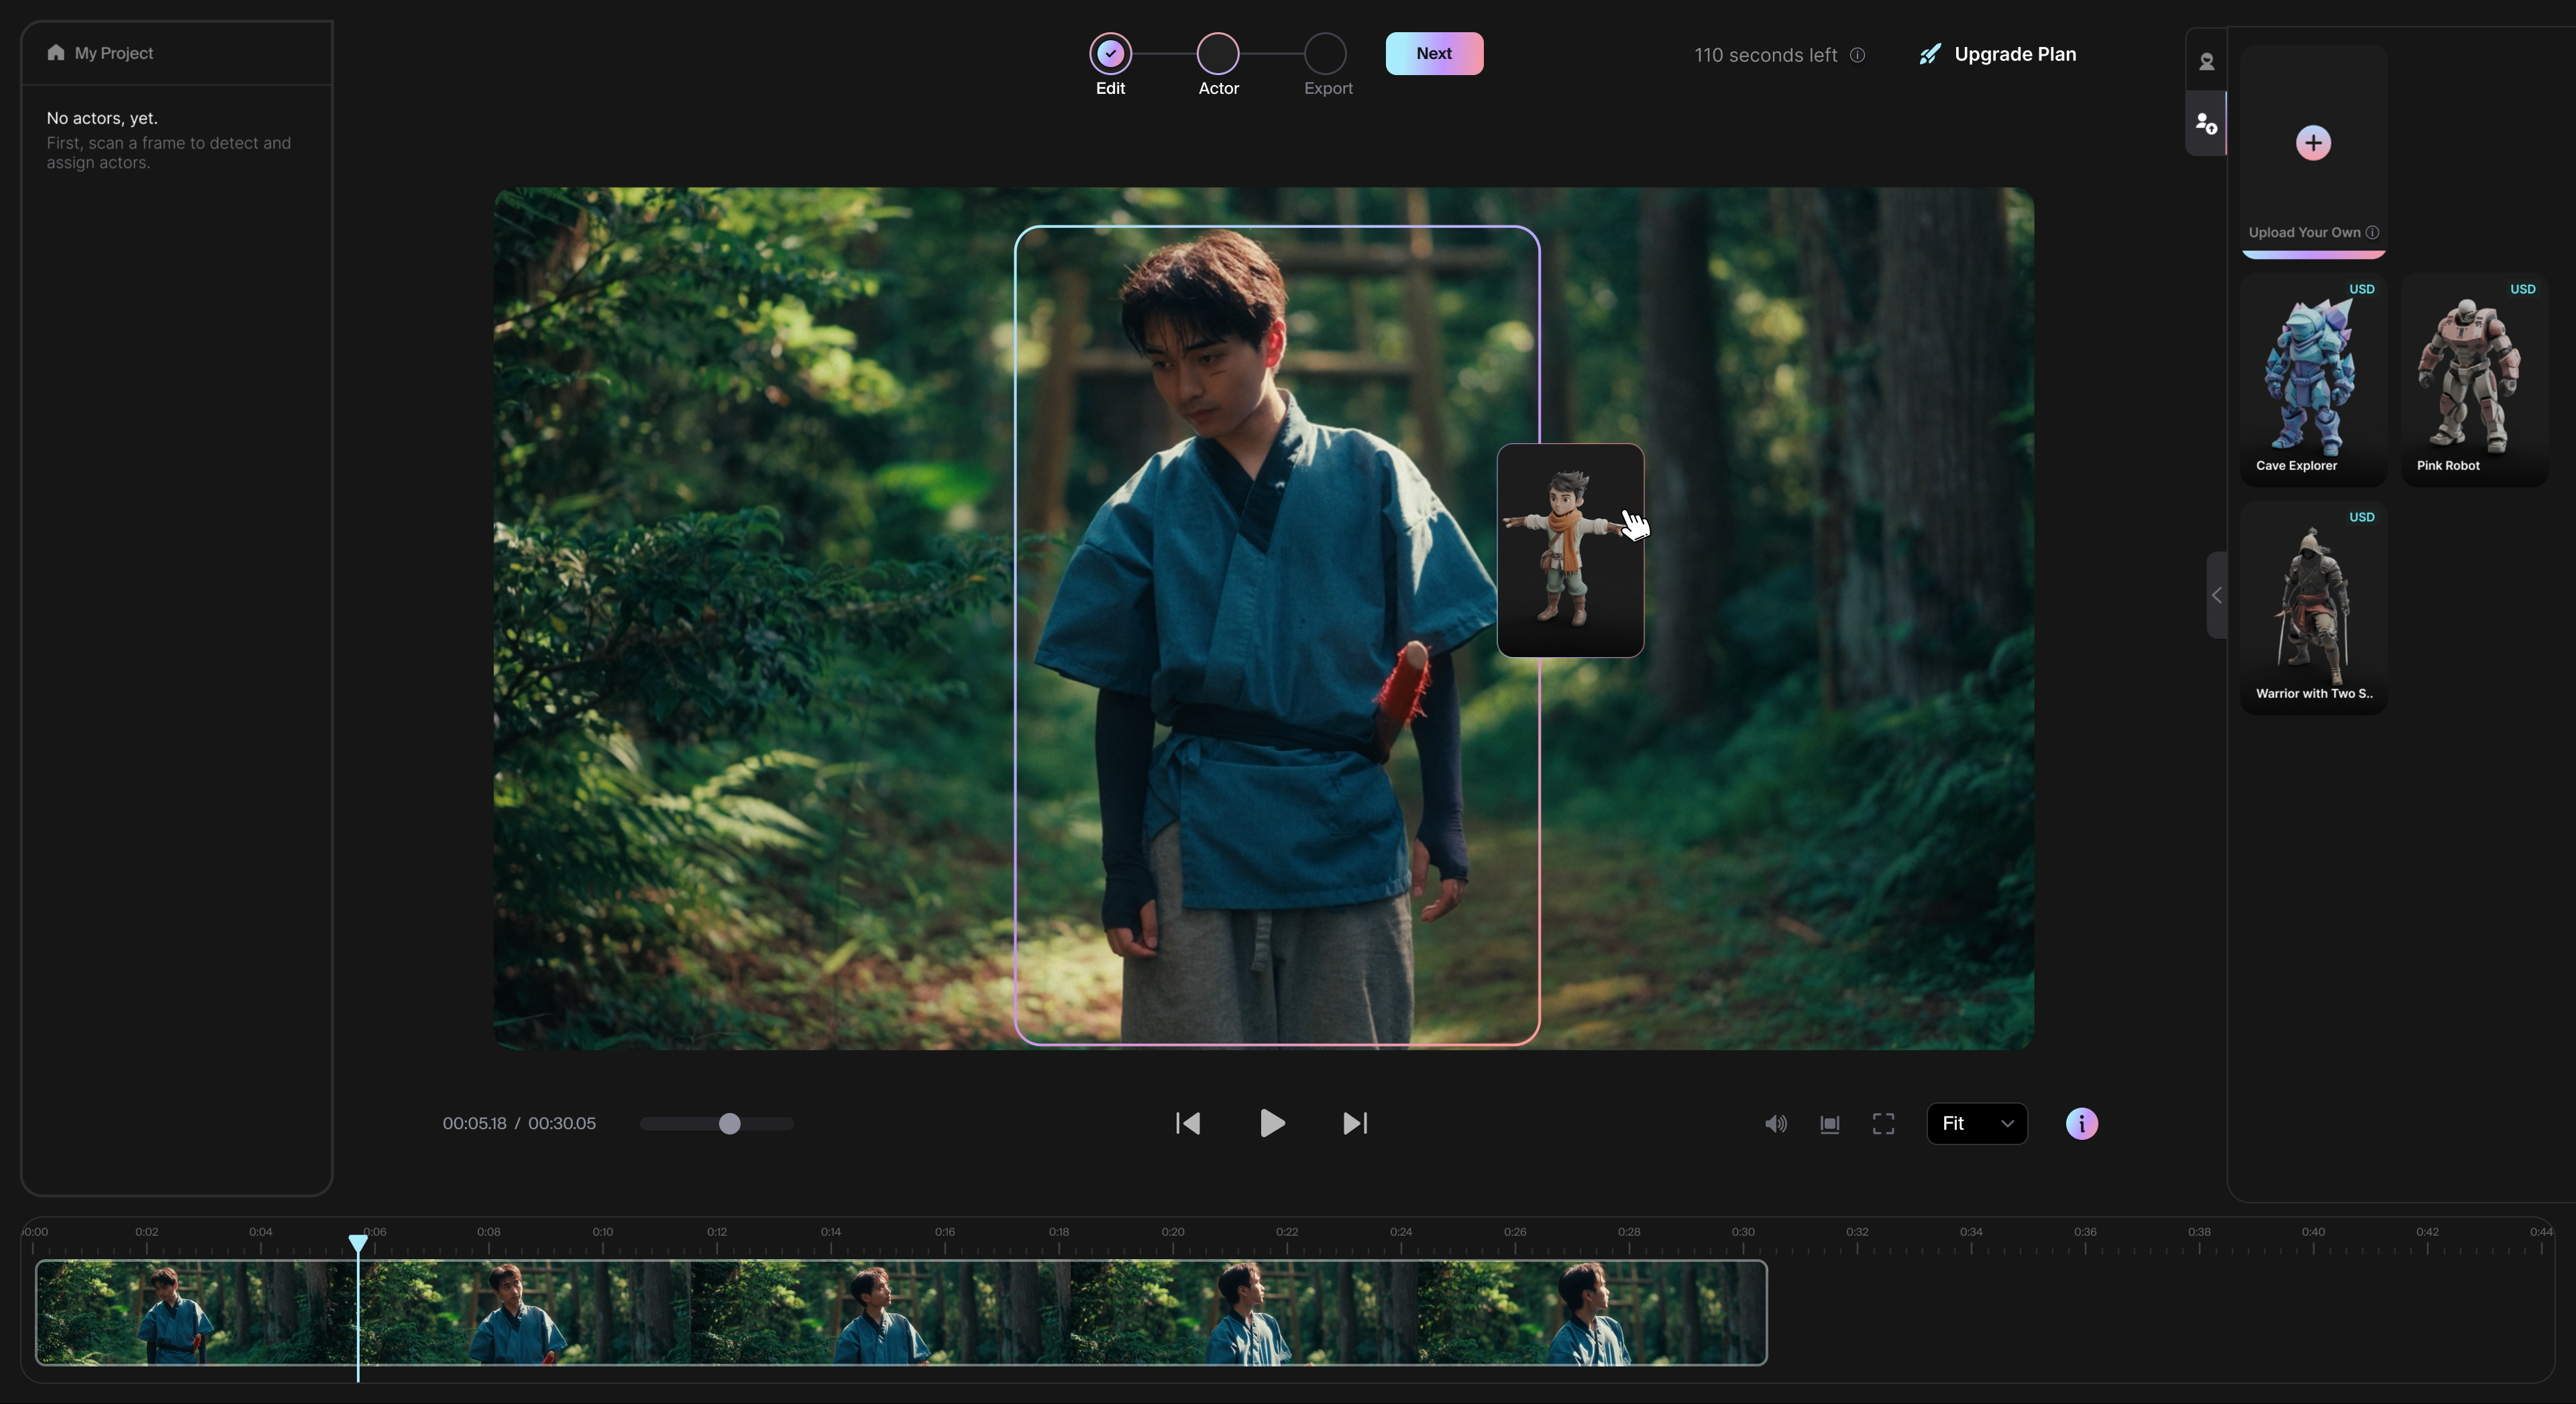The image size is (2576, 1404).
Task: Click the plus upload character button
Action: (x=2312, y=143)
